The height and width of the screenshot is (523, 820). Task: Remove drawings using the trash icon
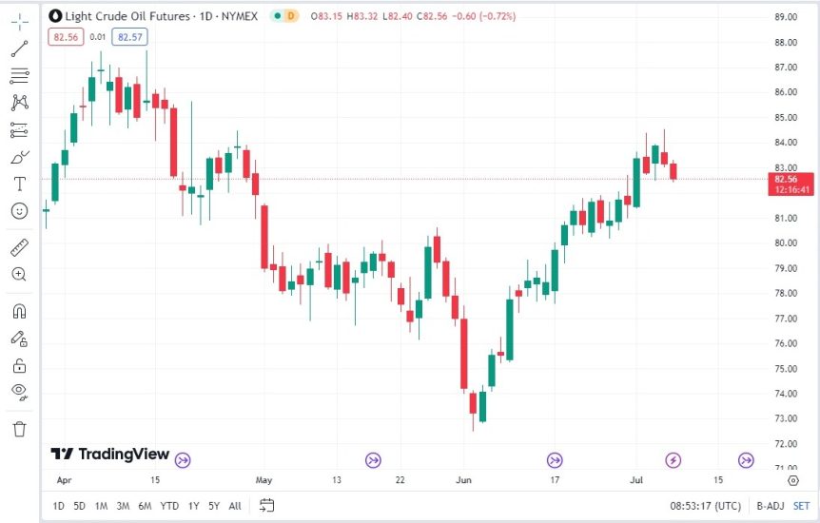pyautogui.click(x=19, y=429)
